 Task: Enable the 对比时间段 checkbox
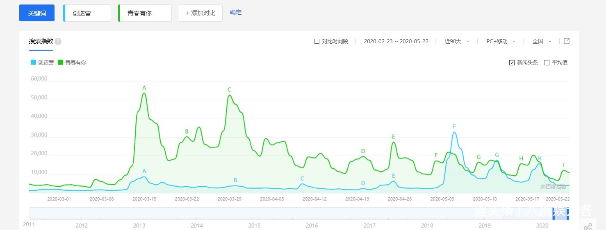pos(317,41)
